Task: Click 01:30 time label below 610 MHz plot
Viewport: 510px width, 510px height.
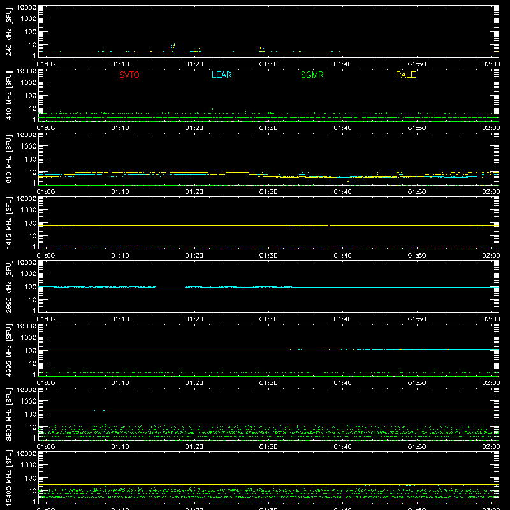Action: click(268, 192)
